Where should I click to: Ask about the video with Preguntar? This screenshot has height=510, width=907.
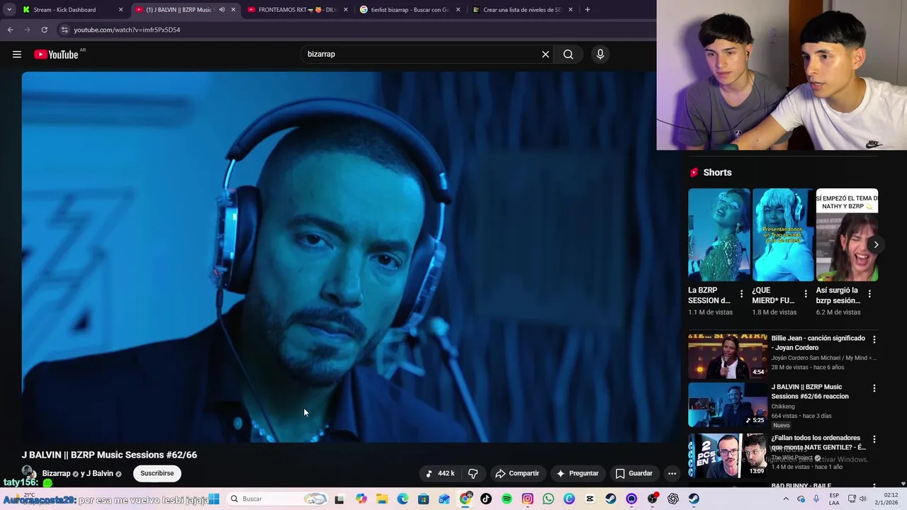[578, 473]
